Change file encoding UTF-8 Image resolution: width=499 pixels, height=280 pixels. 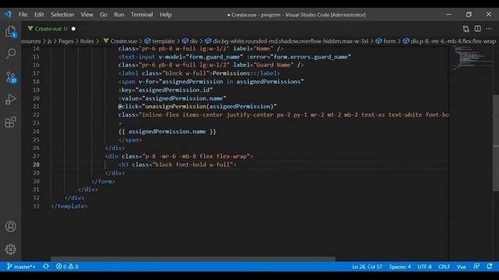(x=424, y=266)
